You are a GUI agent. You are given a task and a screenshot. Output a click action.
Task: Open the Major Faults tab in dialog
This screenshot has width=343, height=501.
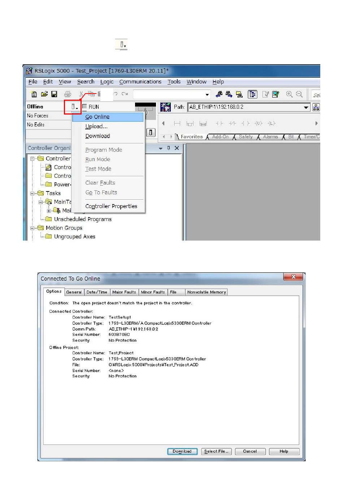click(x=124, y=292)
